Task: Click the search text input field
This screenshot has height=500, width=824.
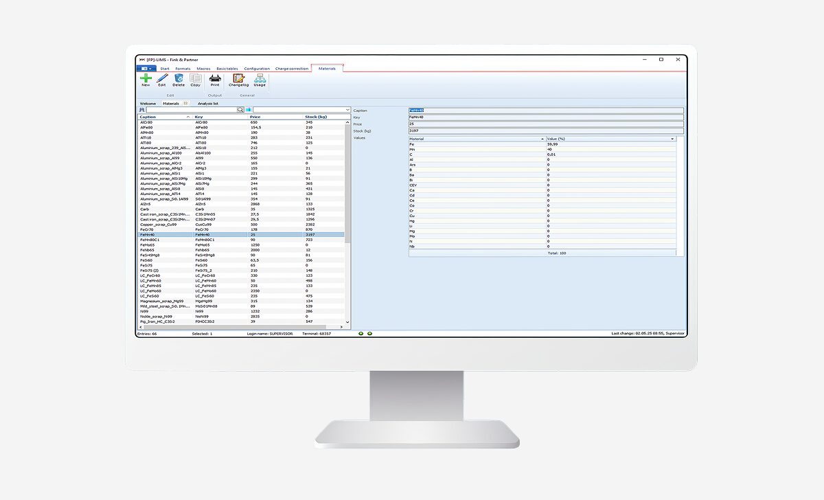Action: pyautogui.click(x=191, y=110)
